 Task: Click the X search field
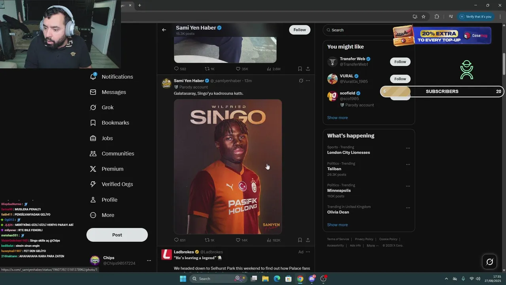(358, 30)
